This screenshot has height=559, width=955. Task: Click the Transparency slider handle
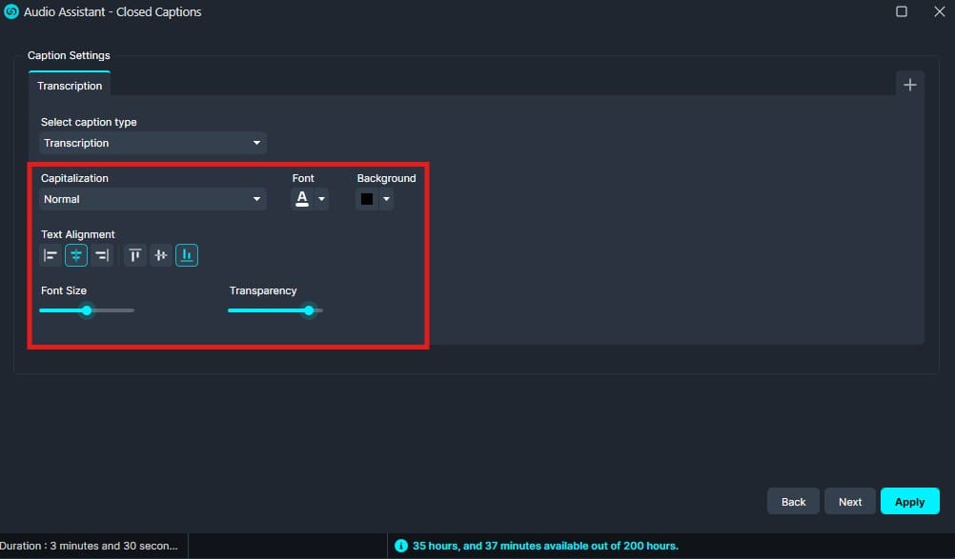click(x=309, y=310)
